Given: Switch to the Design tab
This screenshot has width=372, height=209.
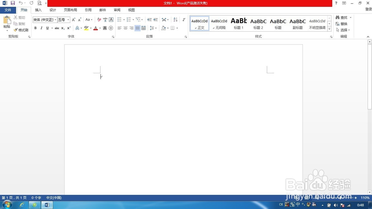Looking at the screenshot, I should [53, 10].
